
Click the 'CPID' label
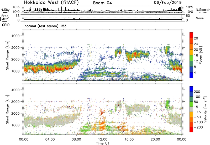pyautogui.click(x=6, y=25)
